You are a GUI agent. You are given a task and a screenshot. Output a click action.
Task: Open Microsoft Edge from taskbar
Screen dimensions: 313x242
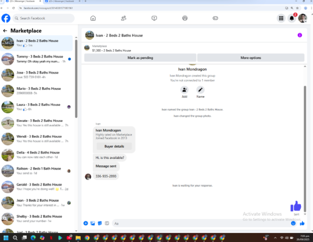point(33,238)
